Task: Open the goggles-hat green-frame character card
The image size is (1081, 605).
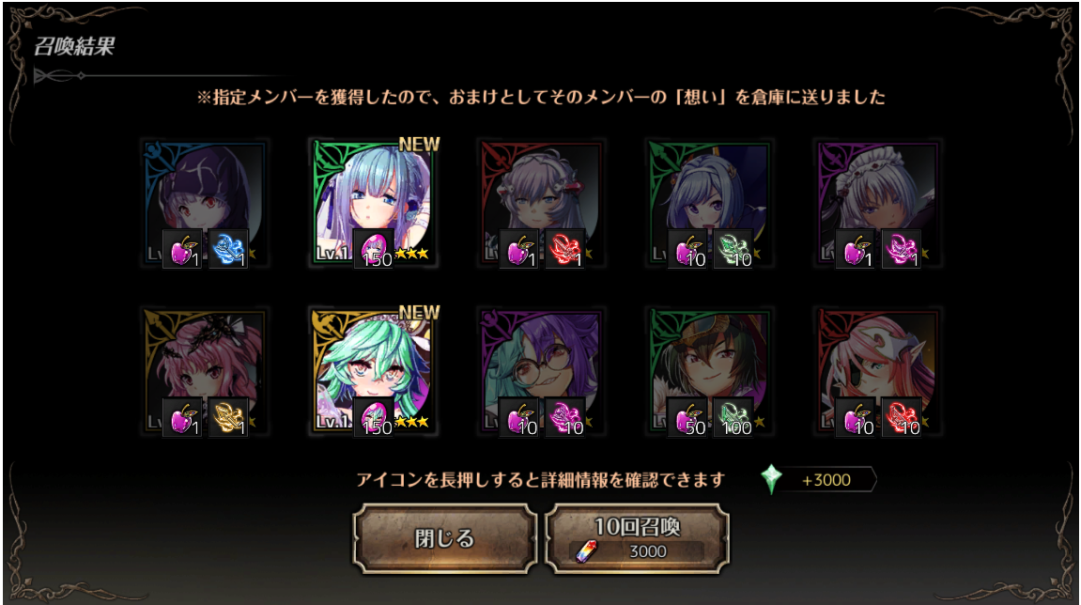Action: 709,371
